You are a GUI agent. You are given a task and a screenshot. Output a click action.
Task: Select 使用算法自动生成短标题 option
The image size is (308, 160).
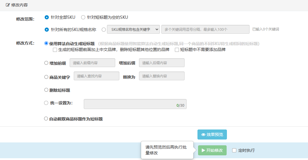46,43
